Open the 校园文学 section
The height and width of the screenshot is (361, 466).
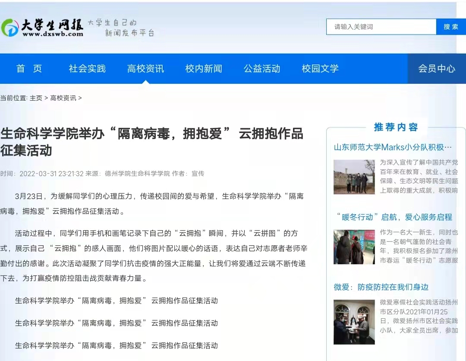coord(320,68)
